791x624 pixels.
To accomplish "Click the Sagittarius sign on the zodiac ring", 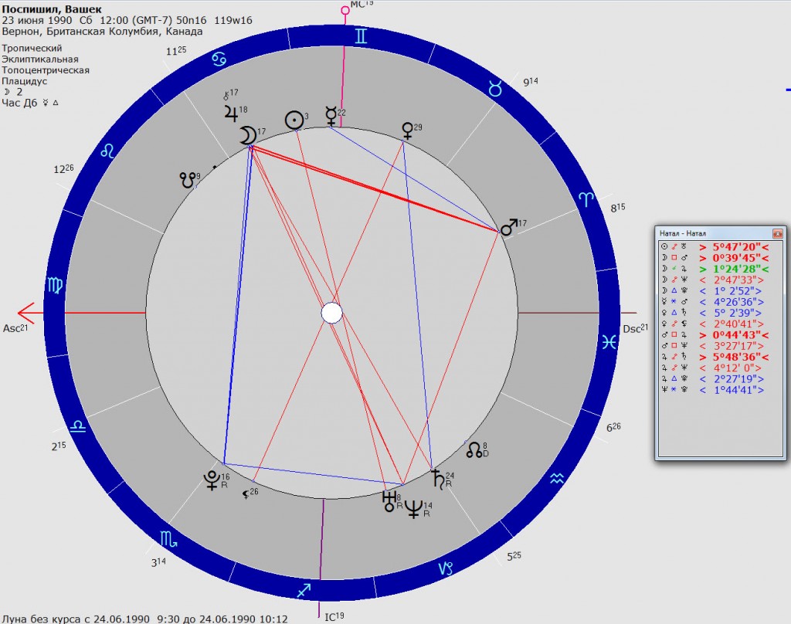I will (304, 590).
